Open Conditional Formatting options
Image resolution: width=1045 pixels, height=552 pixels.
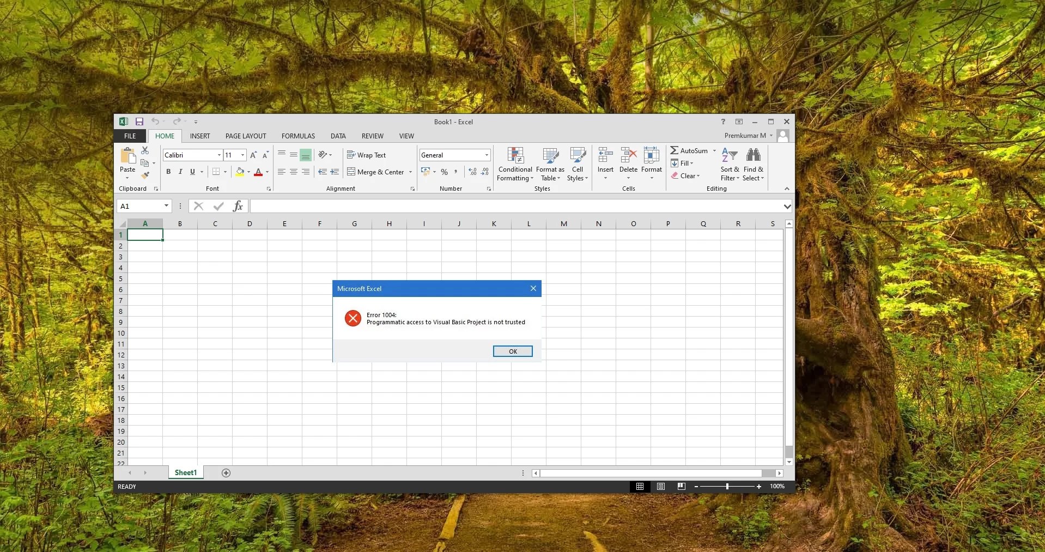[515, 164]
